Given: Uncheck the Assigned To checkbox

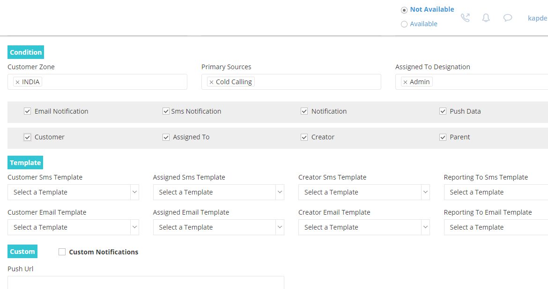Looking at the screenshot, I should tap(166, 137).
